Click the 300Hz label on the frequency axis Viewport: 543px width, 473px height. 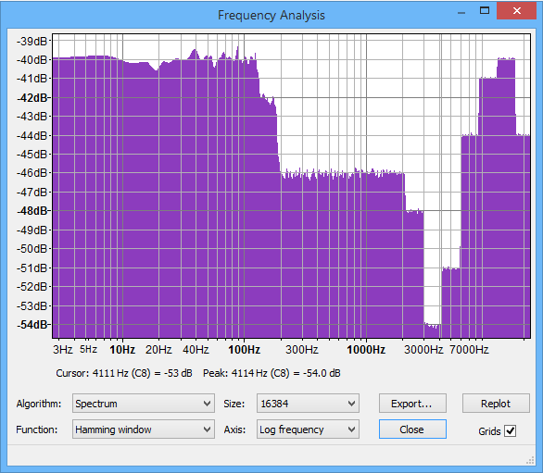302,350
